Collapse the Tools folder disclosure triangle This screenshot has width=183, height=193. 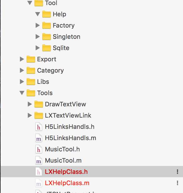[x=22, y=93]
